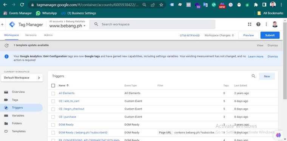Open the help question mark icon
Image resolution: width=287 pixels, height=141 pixels.
258,24
